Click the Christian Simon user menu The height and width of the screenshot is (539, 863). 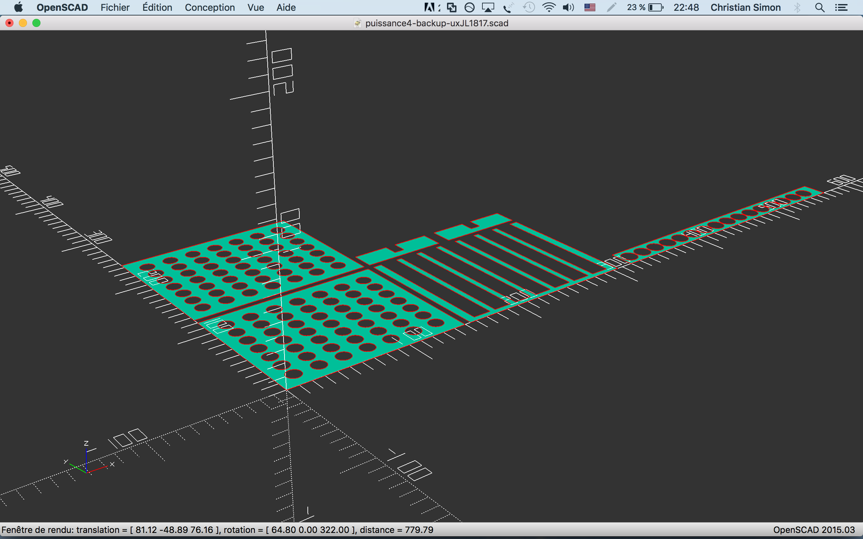[745, 7]
